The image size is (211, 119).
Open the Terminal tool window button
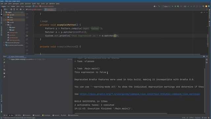tap(36, 115)
